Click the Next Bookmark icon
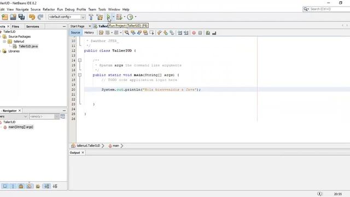Image resolution: width=350 pixels, height=197 pixels. (166, 33)
